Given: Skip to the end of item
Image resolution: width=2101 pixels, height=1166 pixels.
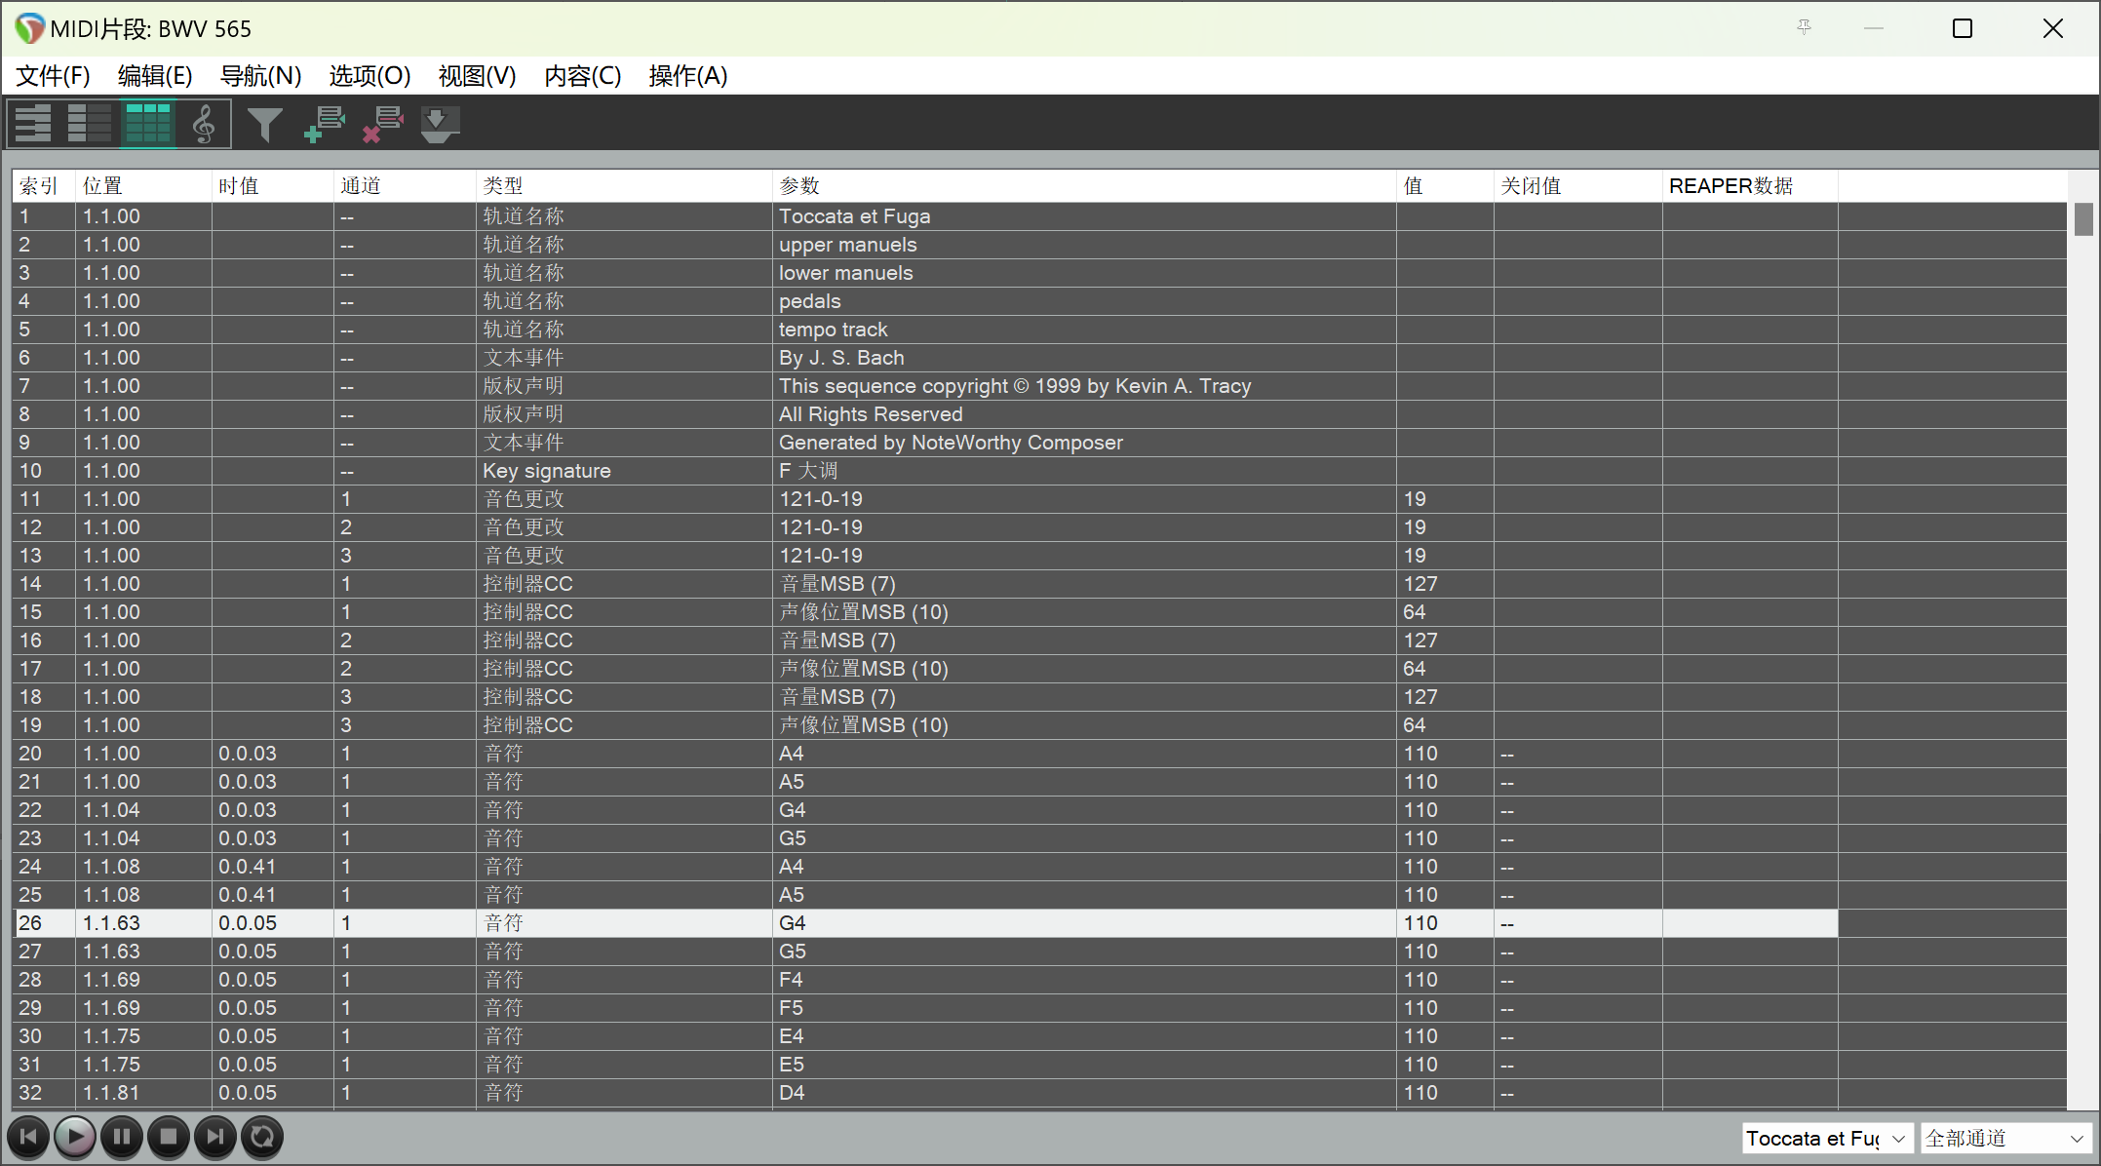Looking at the screenshot, I should point(215,1137).
